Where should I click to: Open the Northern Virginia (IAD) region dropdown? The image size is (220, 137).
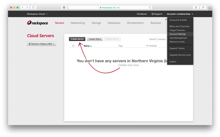42,44
